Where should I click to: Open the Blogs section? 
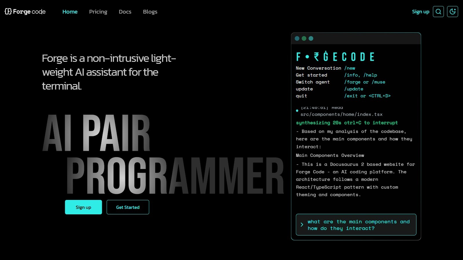[x=150, y=12]
